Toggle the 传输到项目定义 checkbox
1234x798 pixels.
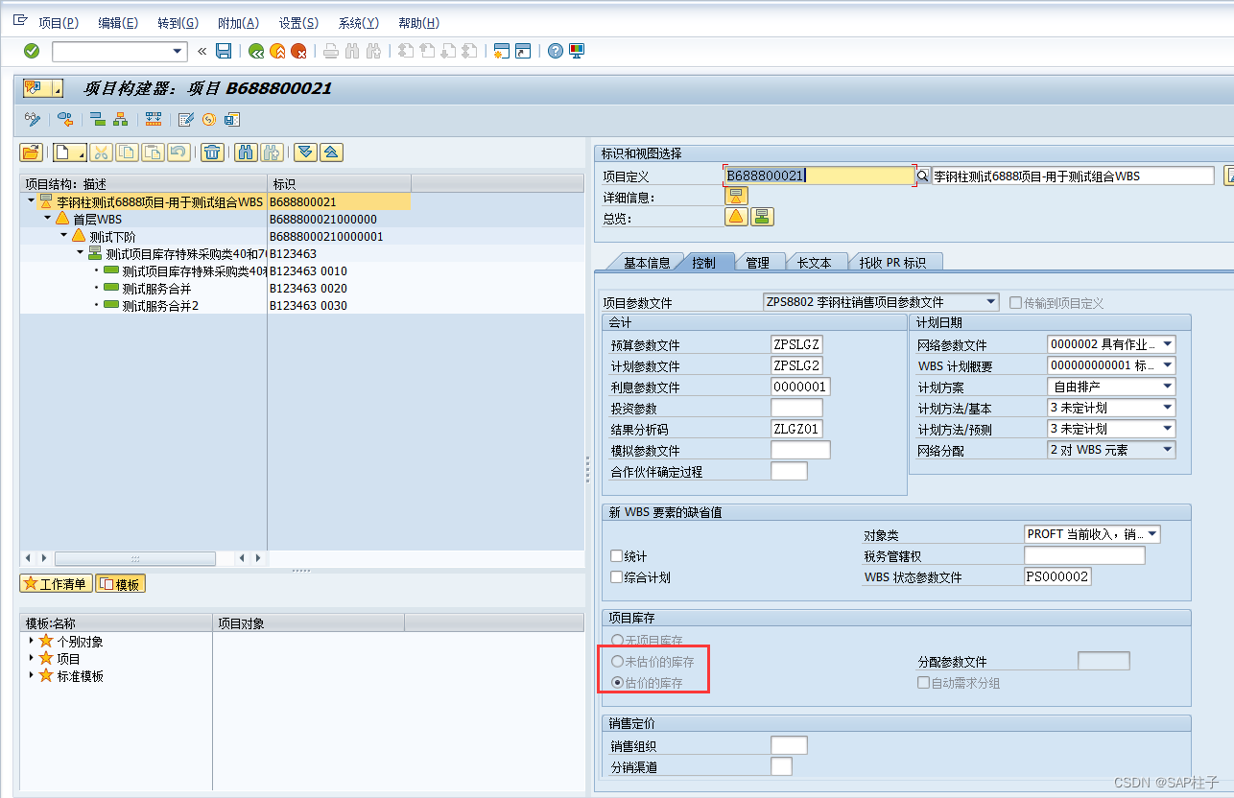(1015, 302)
